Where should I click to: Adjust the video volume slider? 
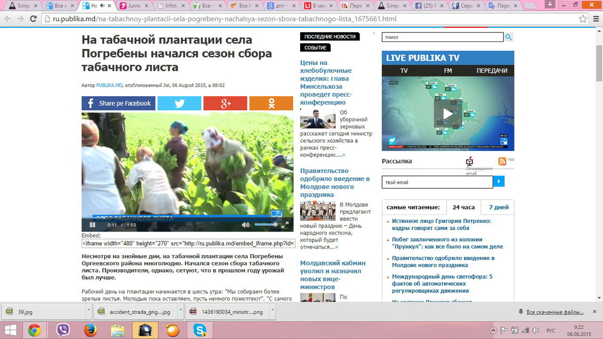pos(266,225)
